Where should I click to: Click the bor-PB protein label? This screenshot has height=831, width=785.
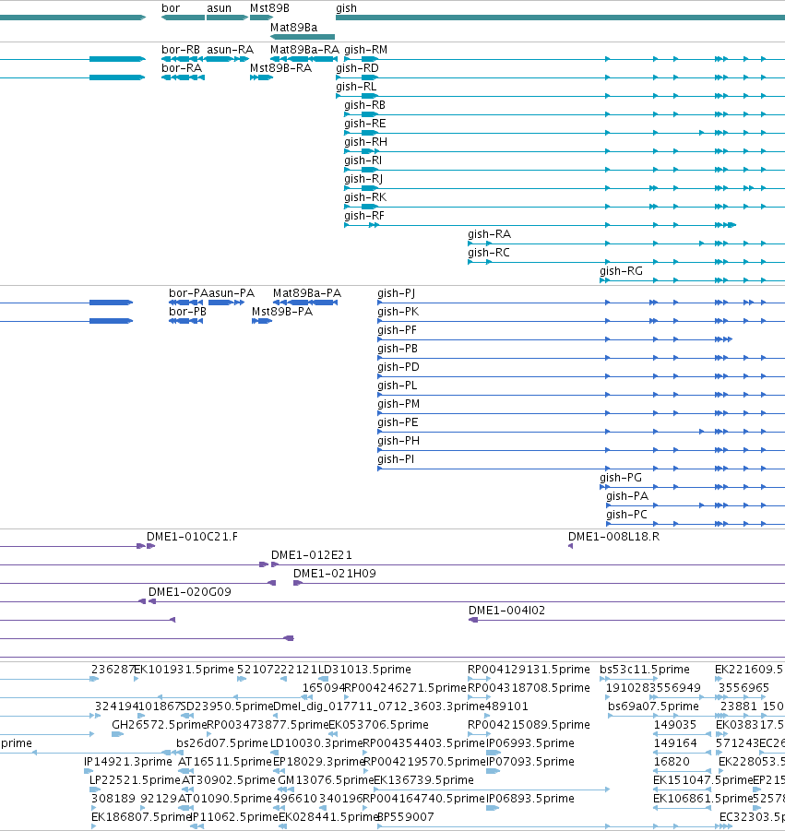[187, 312]
